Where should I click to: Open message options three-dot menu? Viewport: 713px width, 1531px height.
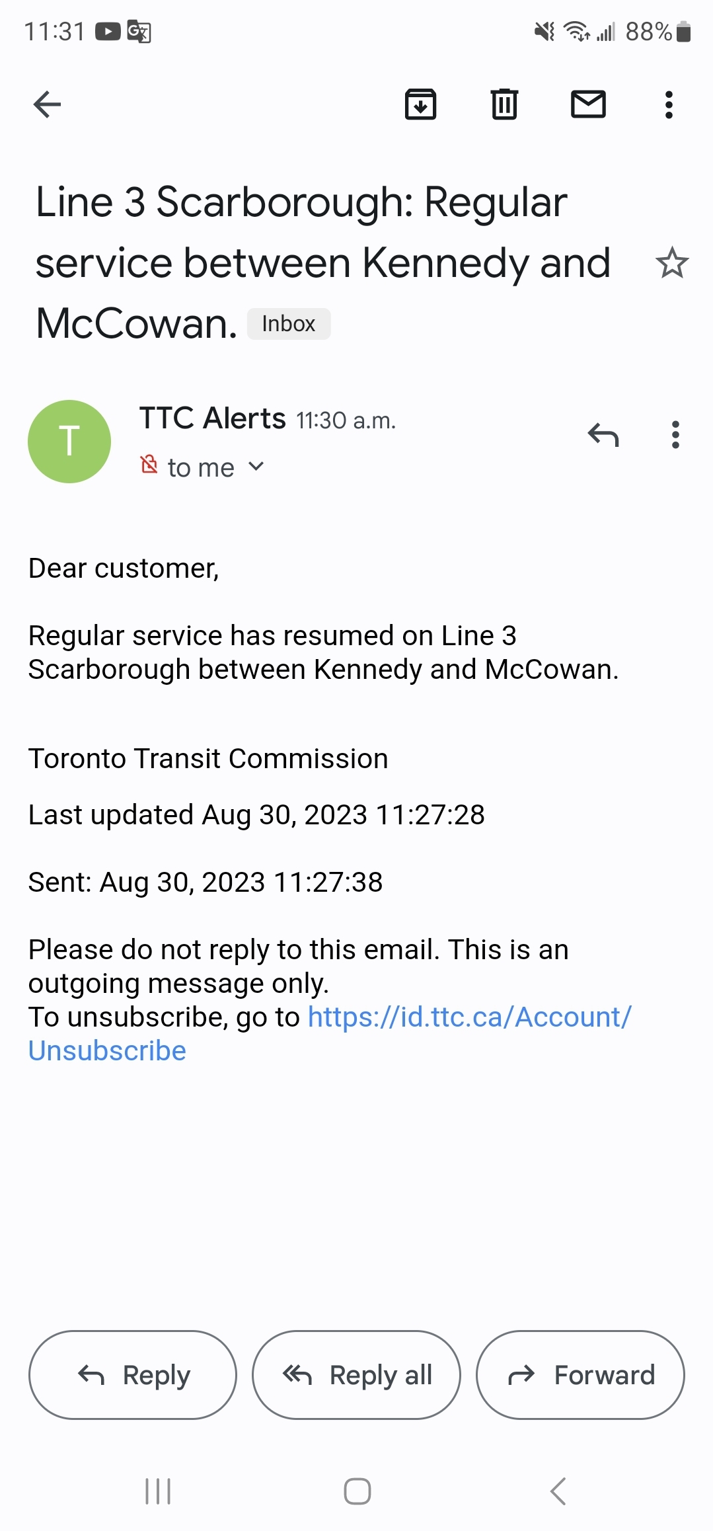tap(675, 435)
